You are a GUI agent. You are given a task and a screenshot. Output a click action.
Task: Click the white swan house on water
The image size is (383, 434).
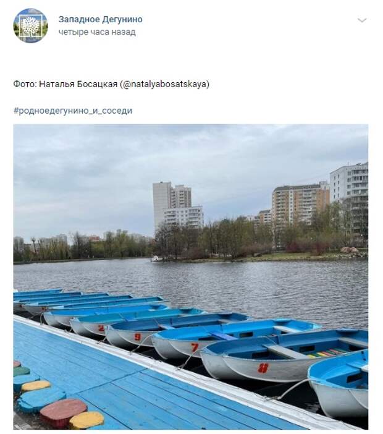[x=156, y=259]
